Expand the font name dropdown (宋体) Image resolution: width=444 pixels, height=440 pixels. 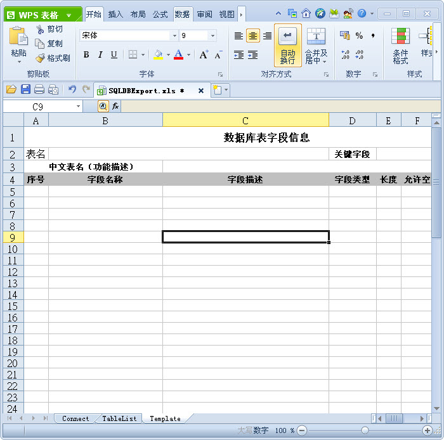click(x=174, y=36)
